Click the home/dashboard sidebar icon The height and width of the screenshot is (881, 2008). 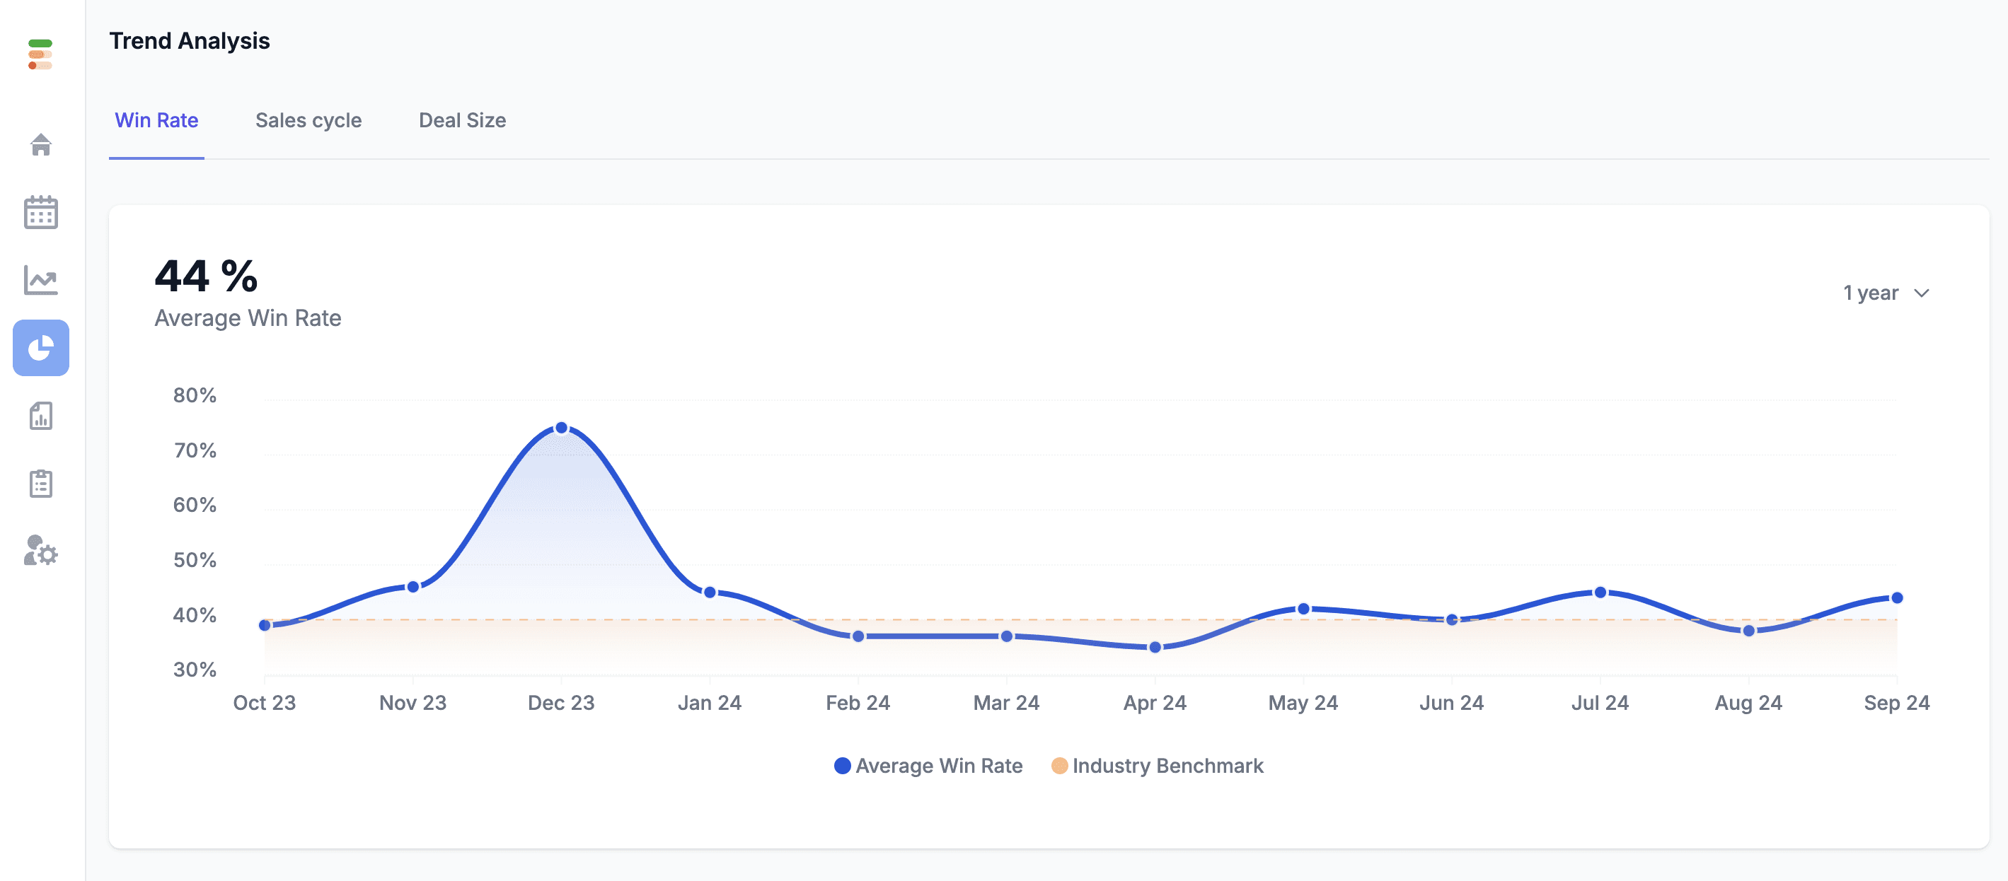[x=42, y=144]
